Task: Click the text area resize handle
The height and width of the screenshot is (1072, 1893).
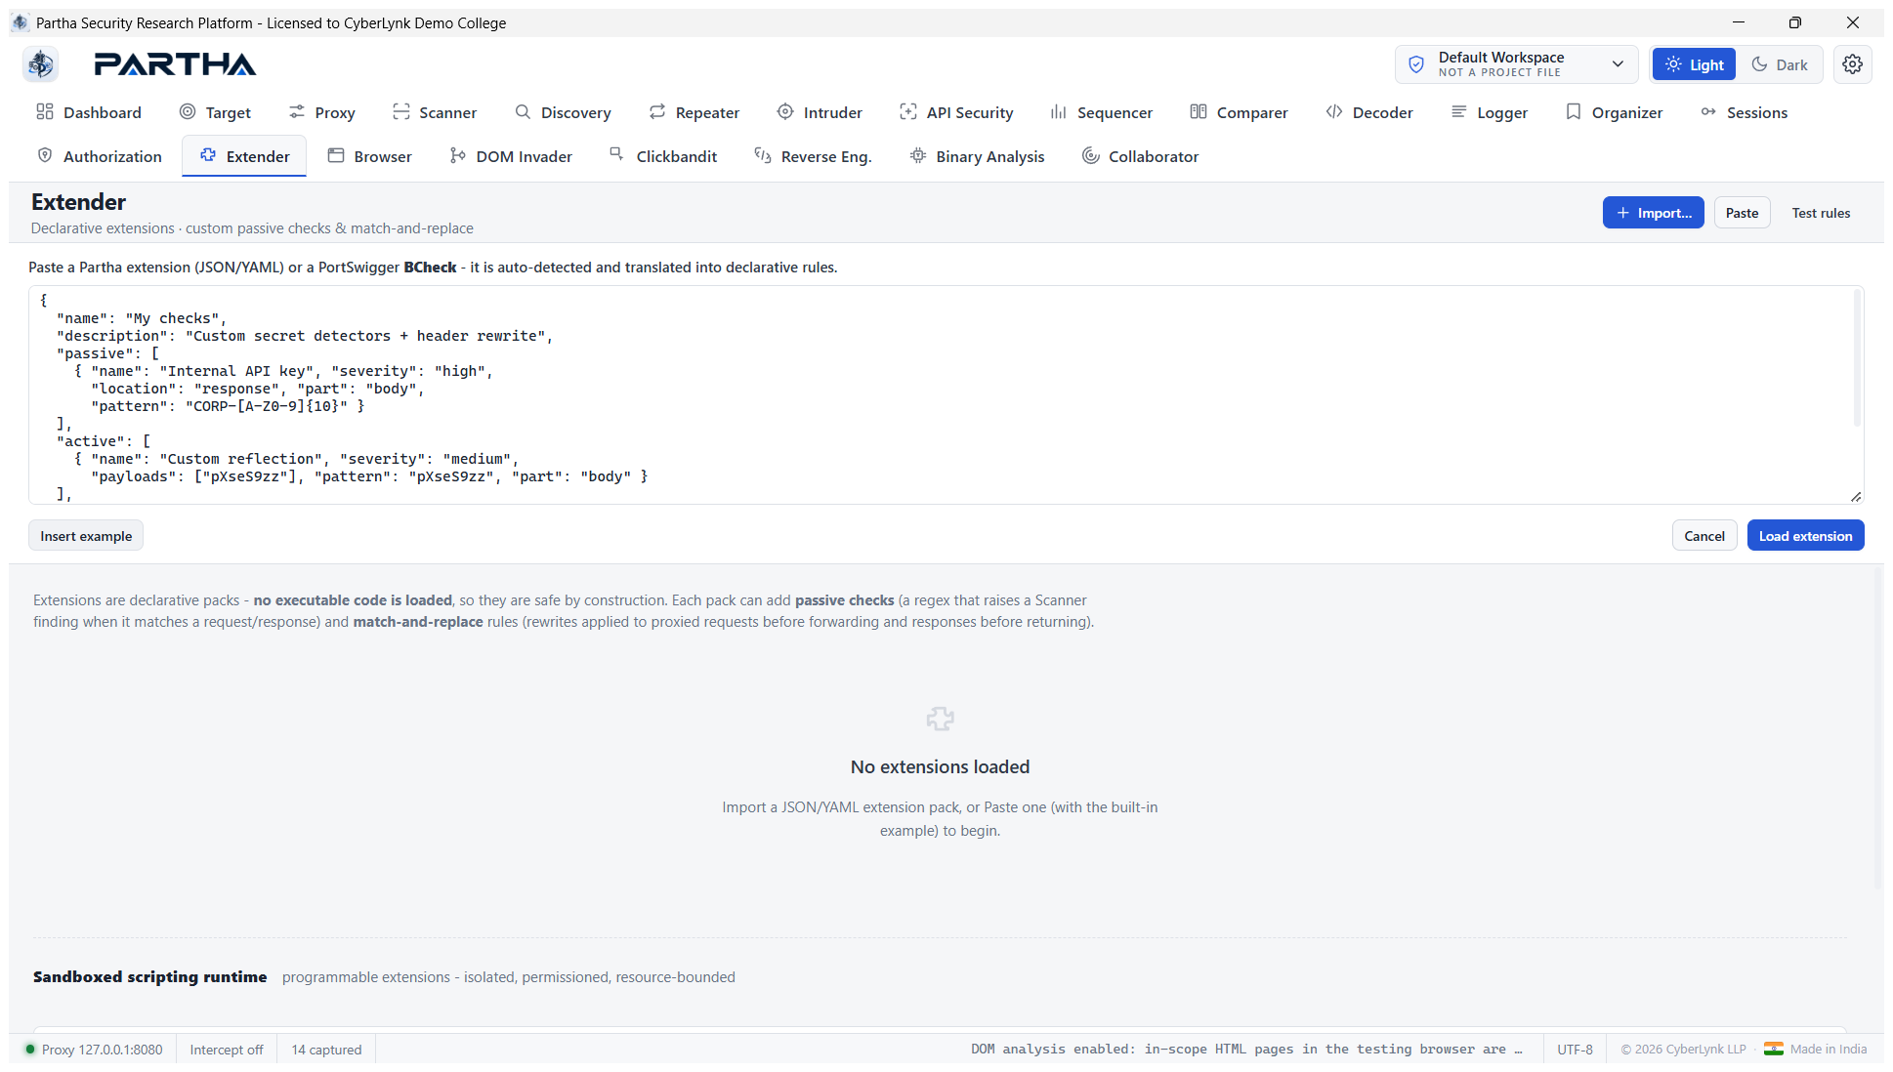Action: [x=1856, y=496]
